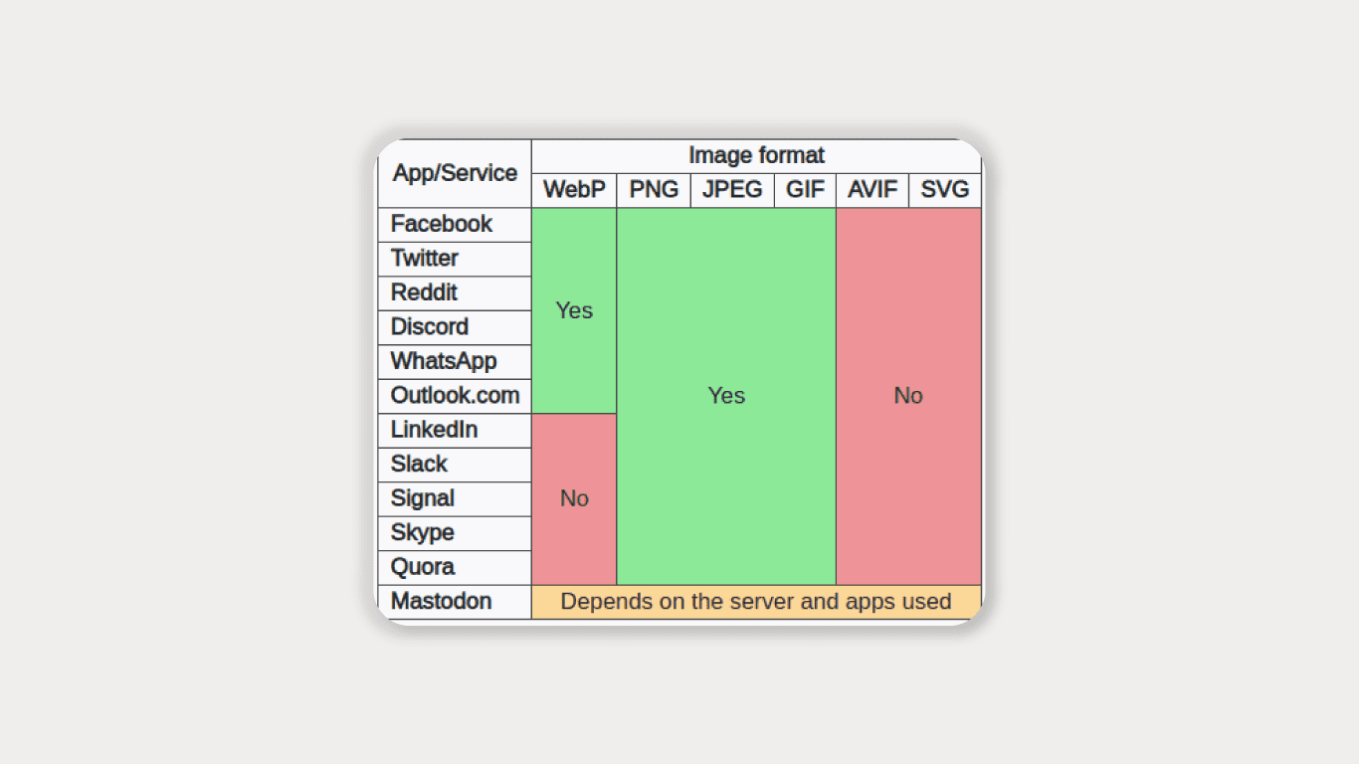The image size is (1359, 764).
Task: Click the Skype row label
Action: 455,533
